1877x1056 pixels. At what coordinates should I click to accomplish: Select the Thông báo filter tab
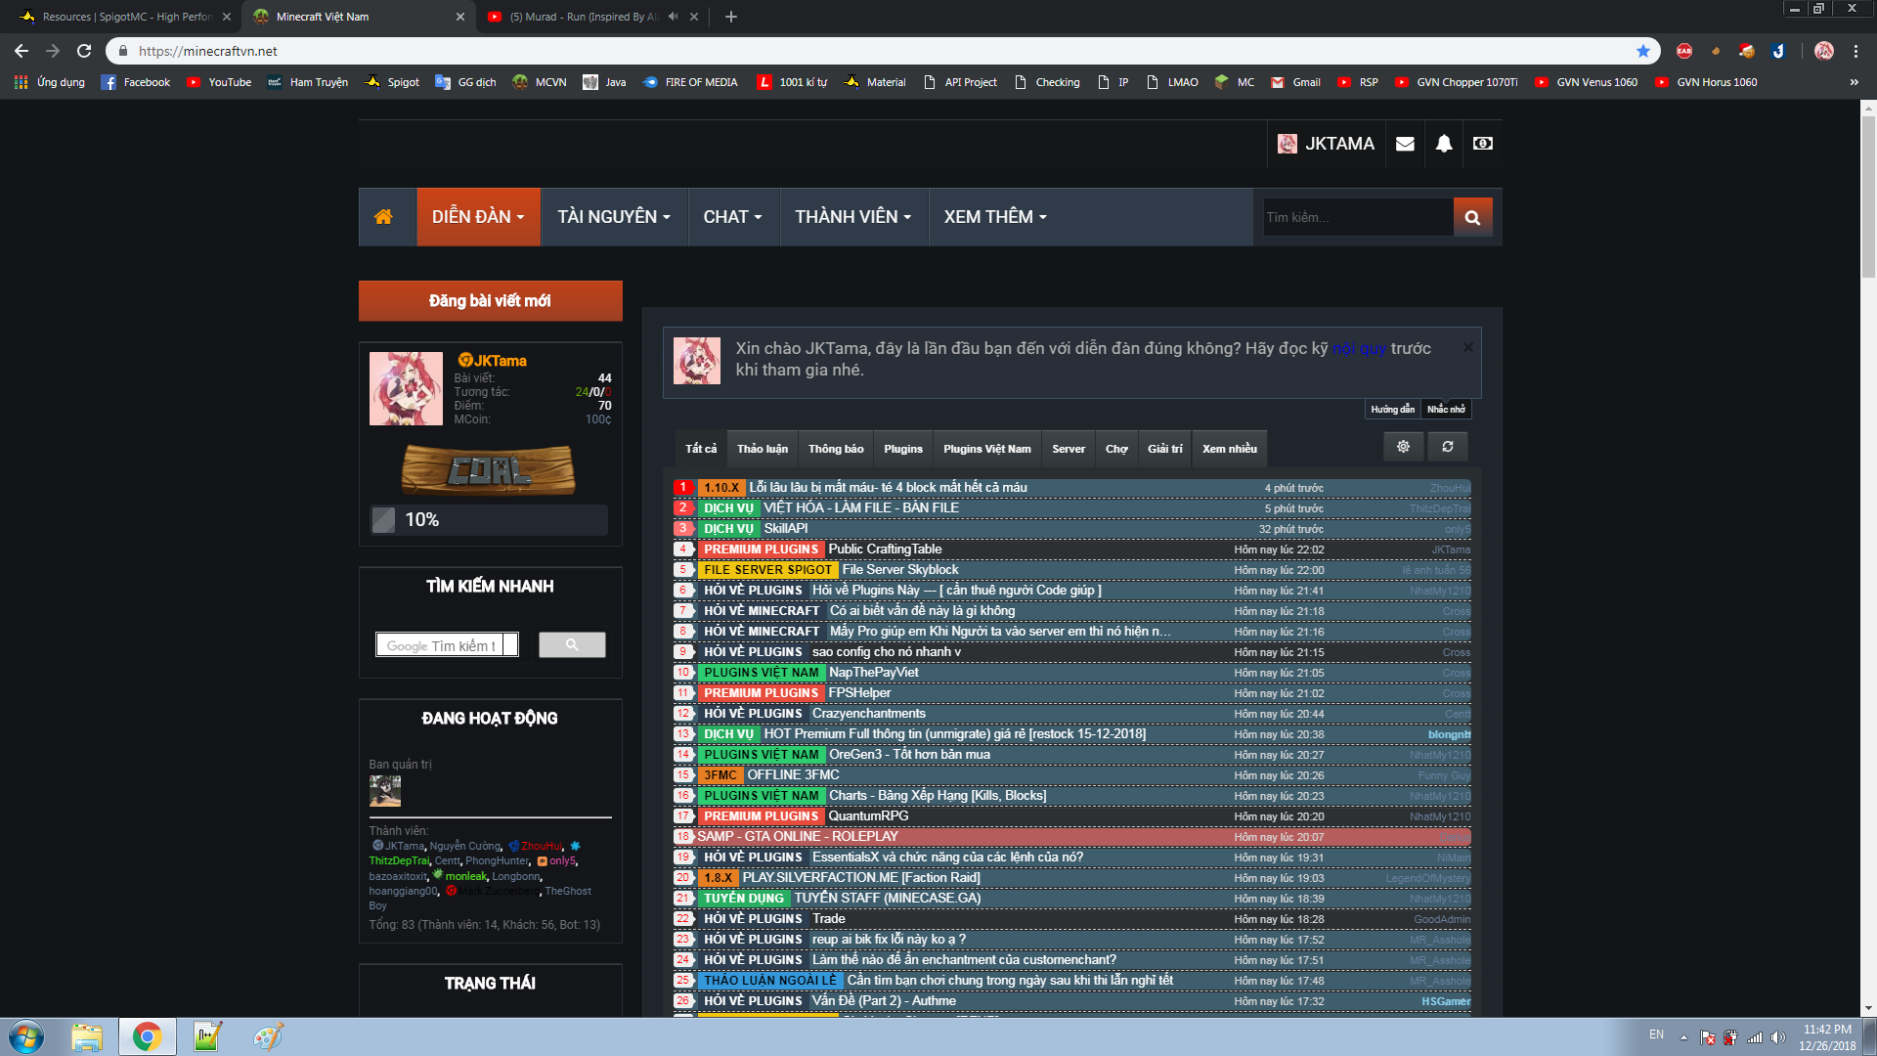click(836, 449)
